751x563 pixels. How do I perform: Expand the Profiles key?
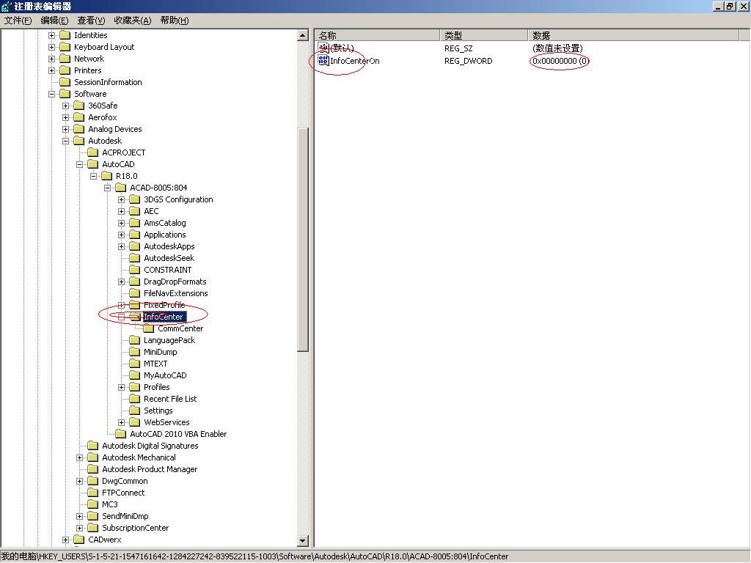[x=122, y=387]
